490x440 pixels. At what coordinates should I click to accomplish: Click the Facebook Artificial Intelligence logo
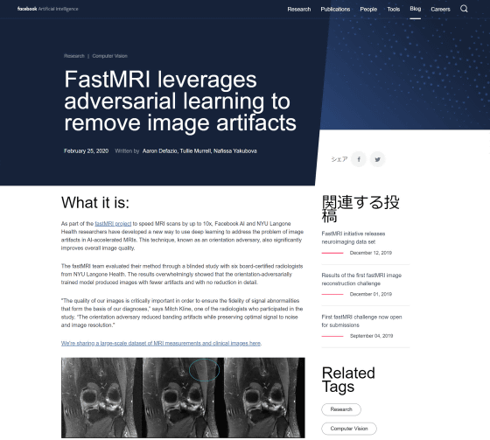pyautogui.click(x=48, y=9)
